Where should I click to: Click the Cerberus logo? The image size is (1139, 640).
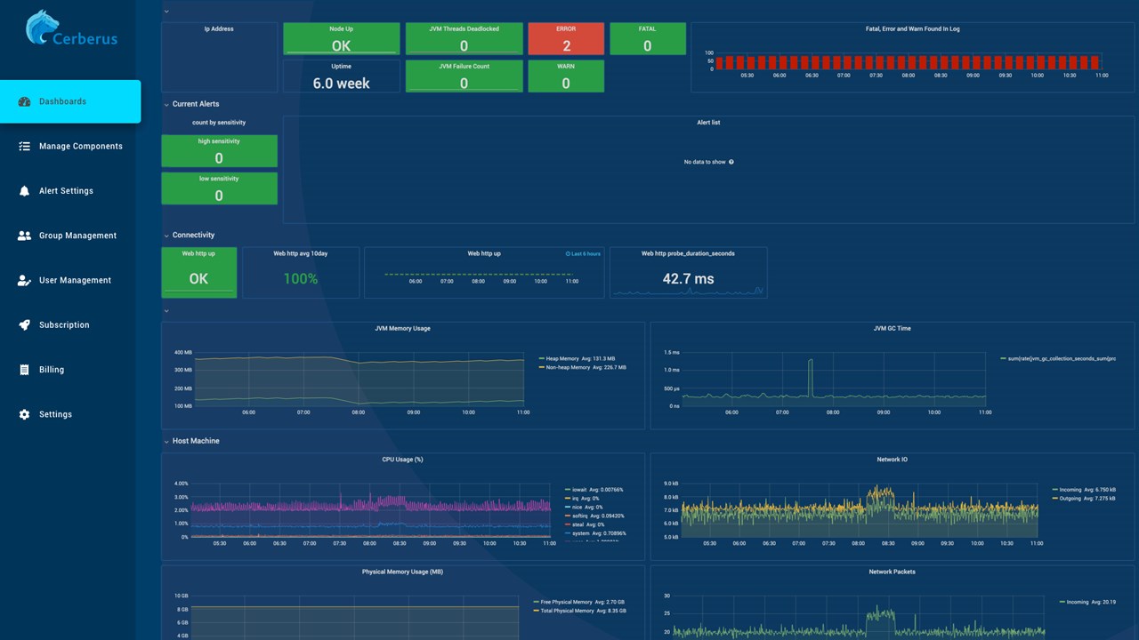pyautogui.click(x=71, y=28)
